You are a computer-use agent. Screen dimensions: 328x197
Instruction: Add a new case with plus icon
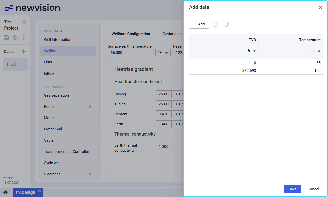point(24,52)
